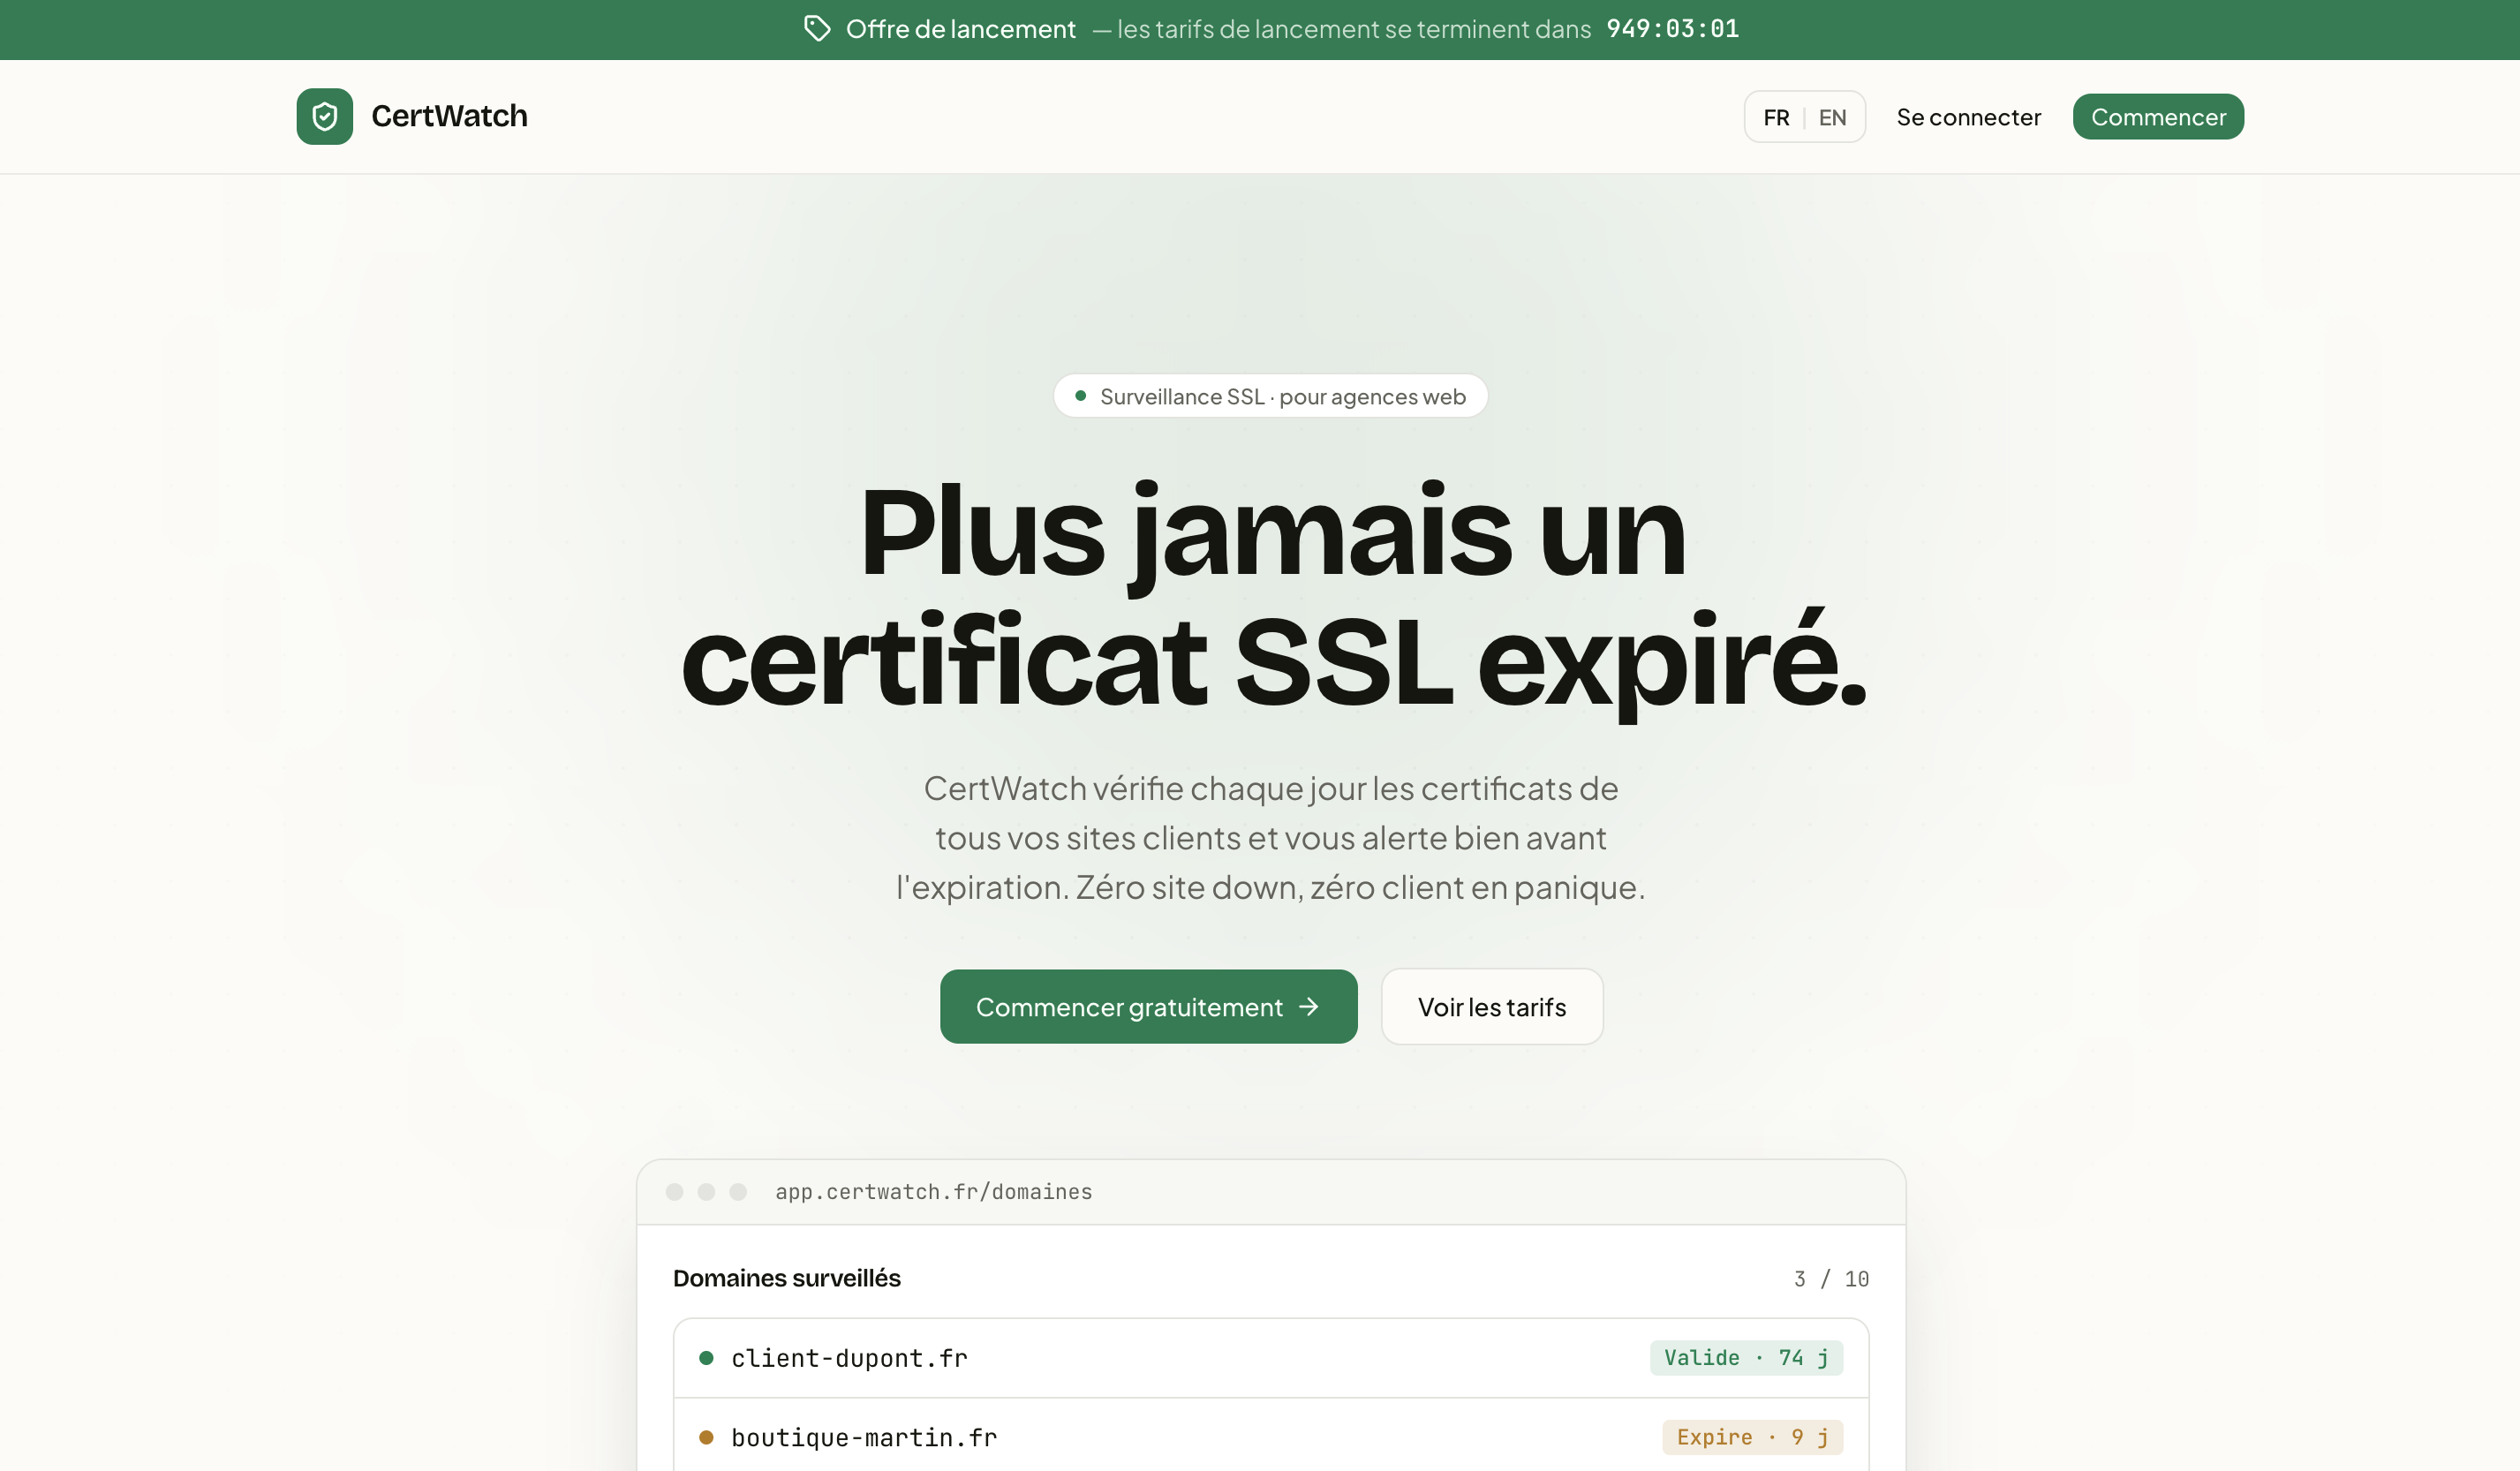Screen dimensions: 2520x1471
Task: Click the CertWatch brand name
Action: tap(449, 116)
